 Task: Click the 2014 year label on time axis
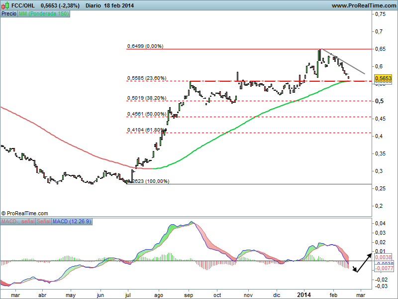[304, 295]
